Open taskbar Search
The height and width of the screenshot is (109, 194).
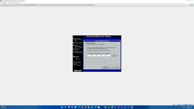point(65,107)
